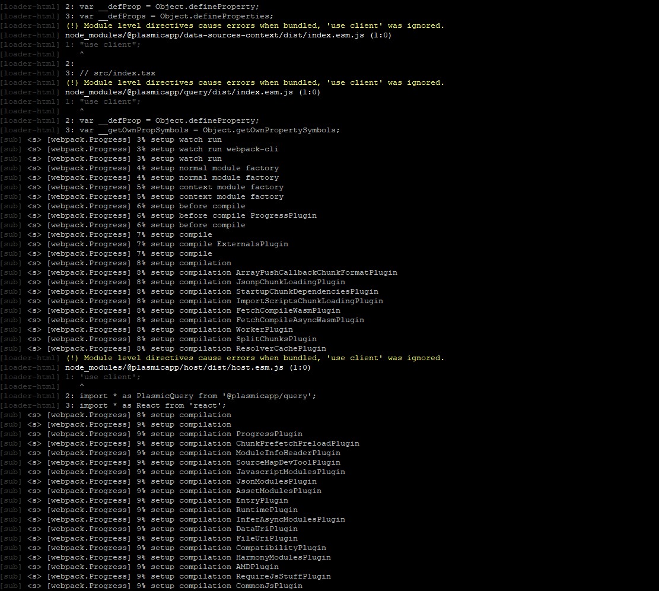This screenshot has height=591, width=659.
Task: Select the ArrayPushCallbackChunkFormatPlugin text
Action: coord(316,272)
